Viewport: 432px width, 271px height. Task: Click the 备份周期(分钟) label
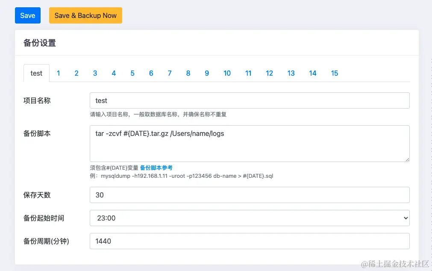tap(46, 242)
